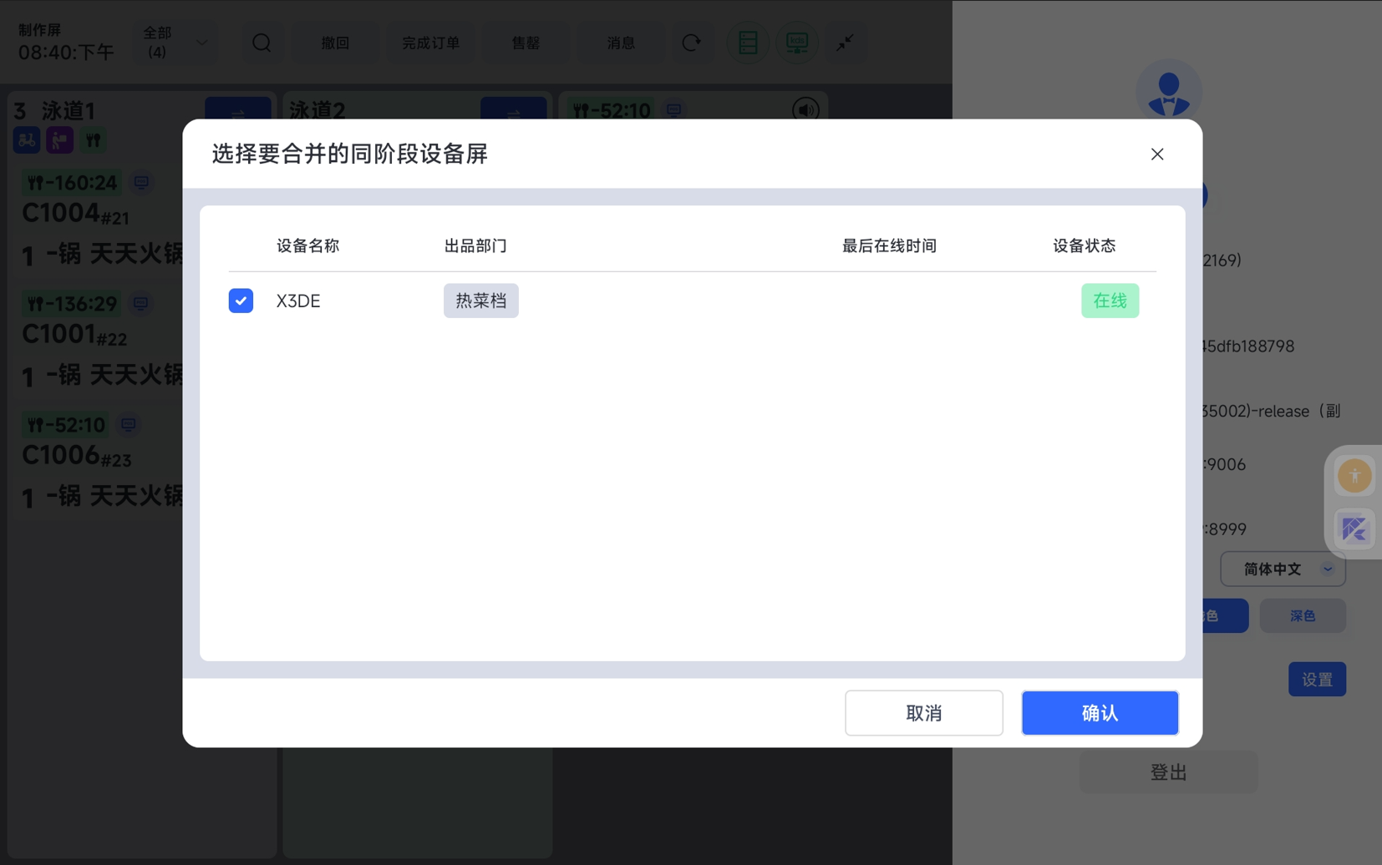Viewport: 1382px width, 865px height.
Task: Click the user avatar icon
Action: [x=1168, y=92]
